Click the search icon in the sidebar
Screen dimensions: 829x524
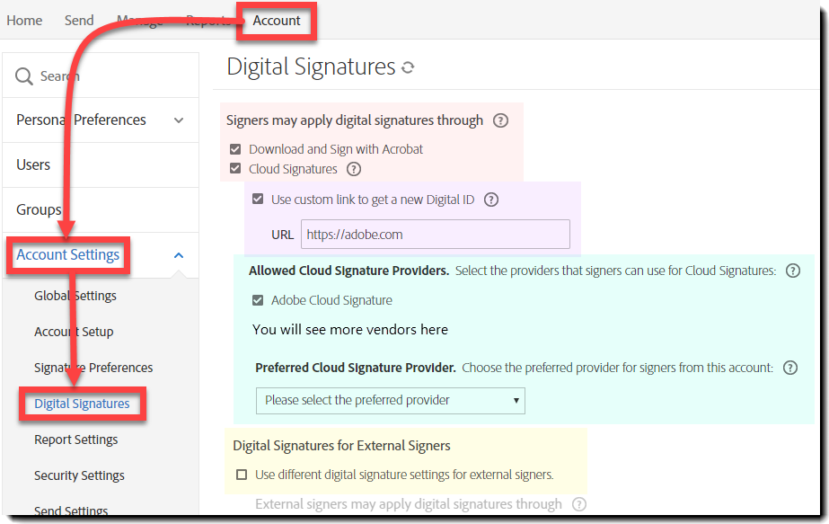coord(22,75)
